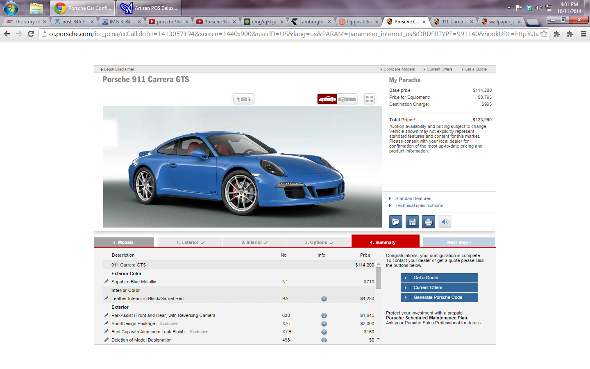Click the print configuration icon
Screen dimensions: 590x369
point(429,222)
